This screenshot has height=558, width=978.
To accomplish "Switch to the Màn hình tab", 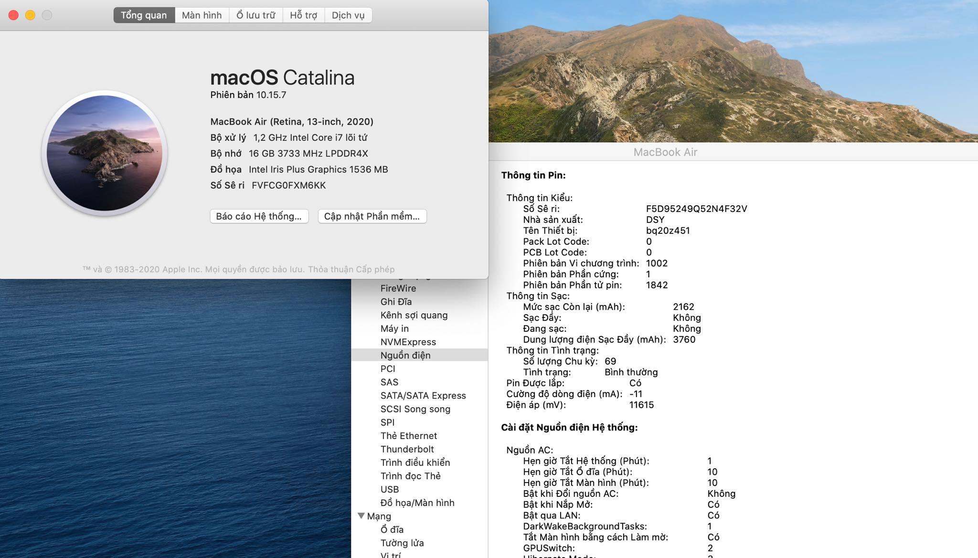I will [202, 15].
